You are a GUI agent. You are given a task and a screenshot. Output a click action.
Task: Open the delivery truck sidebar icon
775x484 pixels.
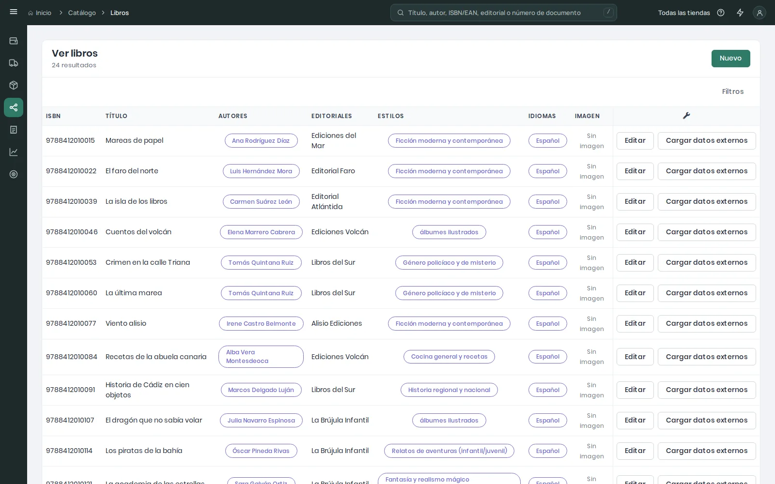(x=14, y=63)
